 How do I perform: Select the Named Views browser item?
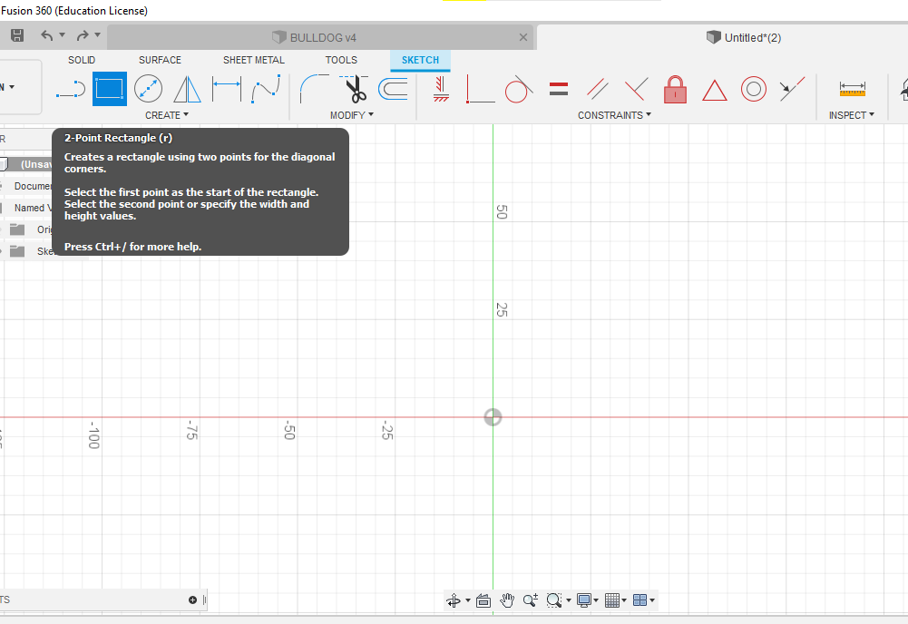(x=33, y=208)
